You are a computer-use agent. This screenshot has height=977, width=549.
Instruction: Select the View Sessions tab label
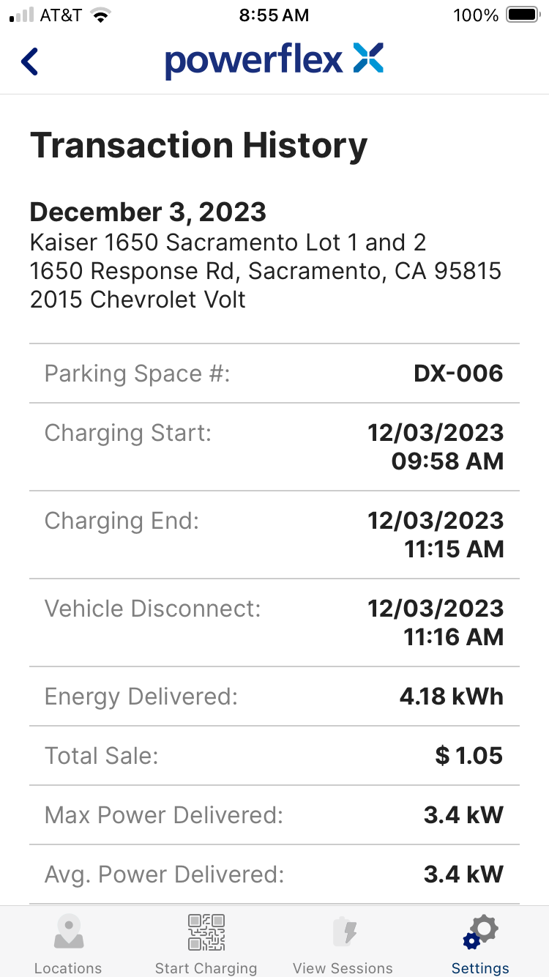point(343,967)
